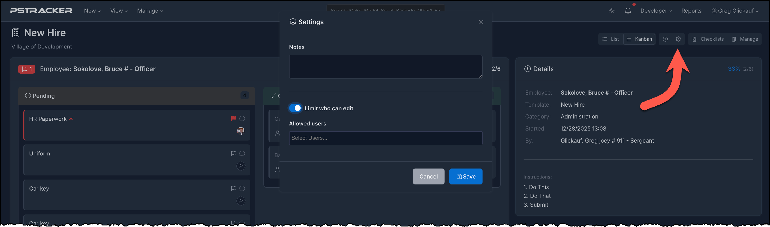This screenshot has height=227, width=770.
Task: Open the Manage menu in navbar
Action: click(150, 11)
